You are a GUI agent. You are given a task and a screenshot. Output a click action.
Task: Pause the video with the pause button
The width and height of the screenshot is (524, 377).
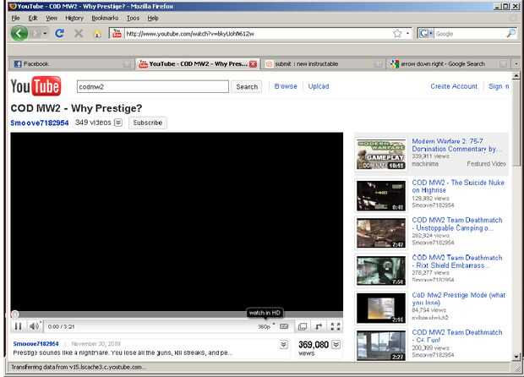(18, 326)
